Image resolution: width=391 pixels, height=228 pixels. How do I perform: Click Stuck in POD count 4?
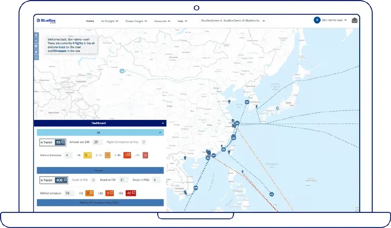click(x=156, y=180)
